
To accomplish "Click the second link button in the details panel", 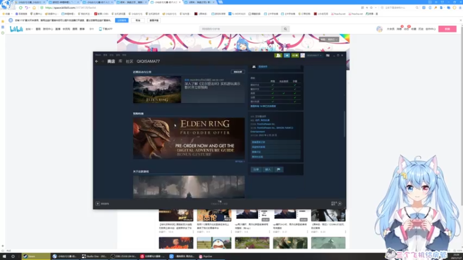I will point(275,147).
